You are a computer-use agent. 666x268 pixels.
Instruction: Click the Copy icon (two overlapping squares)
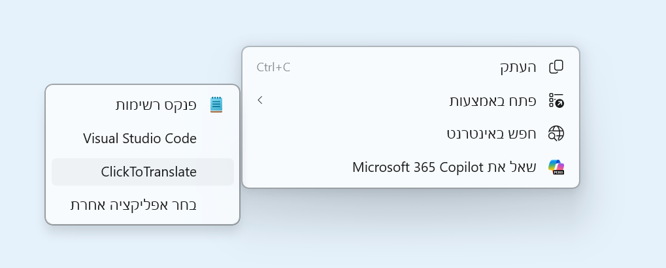556,67
